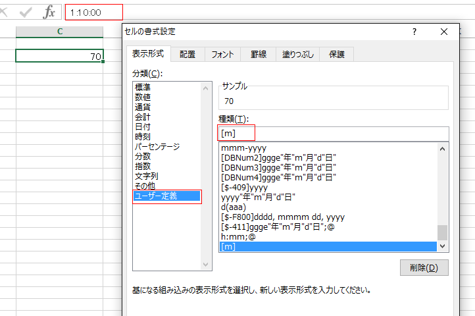The height and width of the screenshot is (316, 475).
Task: Click format list scrollbar down arrow
Action: (443, 246)
